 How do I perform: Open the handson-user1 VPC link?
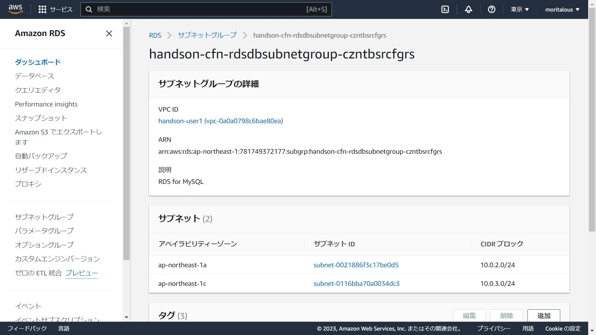(x=221, y=121)
